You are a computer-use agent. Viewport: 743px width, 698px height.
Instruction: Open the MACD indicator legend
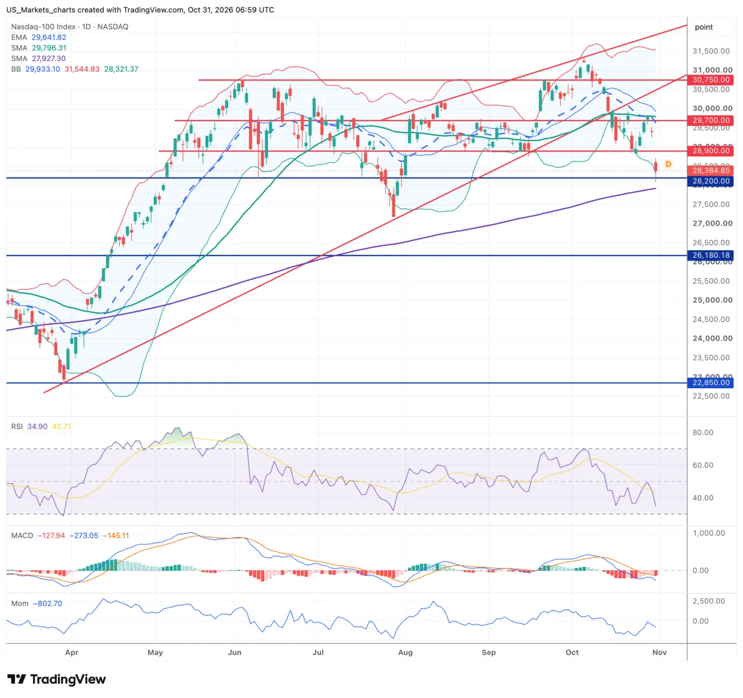click(x=22, y=536)
